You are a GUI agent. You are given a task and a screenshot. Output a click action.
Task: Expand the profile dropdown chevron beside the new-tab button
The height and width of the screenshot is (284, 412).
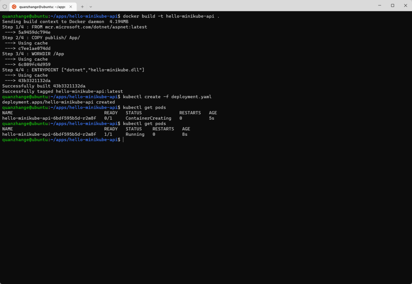point(91,6)
